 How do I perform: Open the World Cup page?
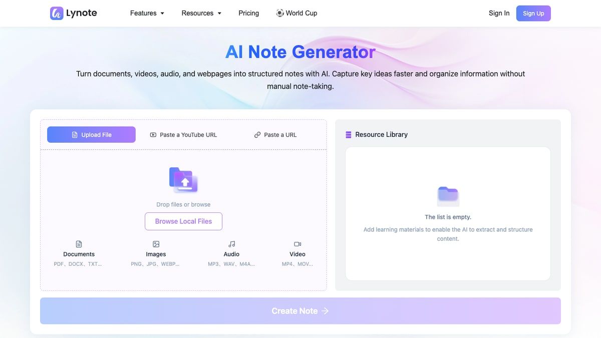(296, 13)
